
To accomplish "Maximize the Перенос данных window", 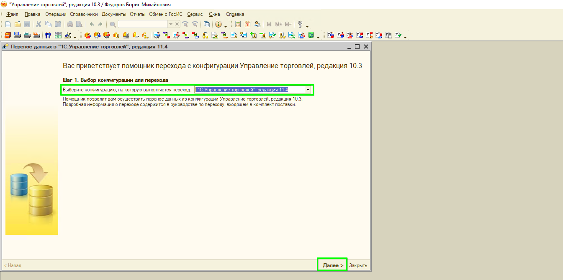I will pos(357,47).
